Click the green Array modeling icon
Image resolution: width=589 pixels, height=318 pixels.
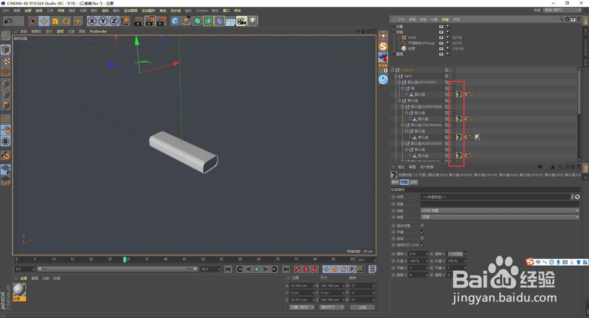[x=209, y=21]
